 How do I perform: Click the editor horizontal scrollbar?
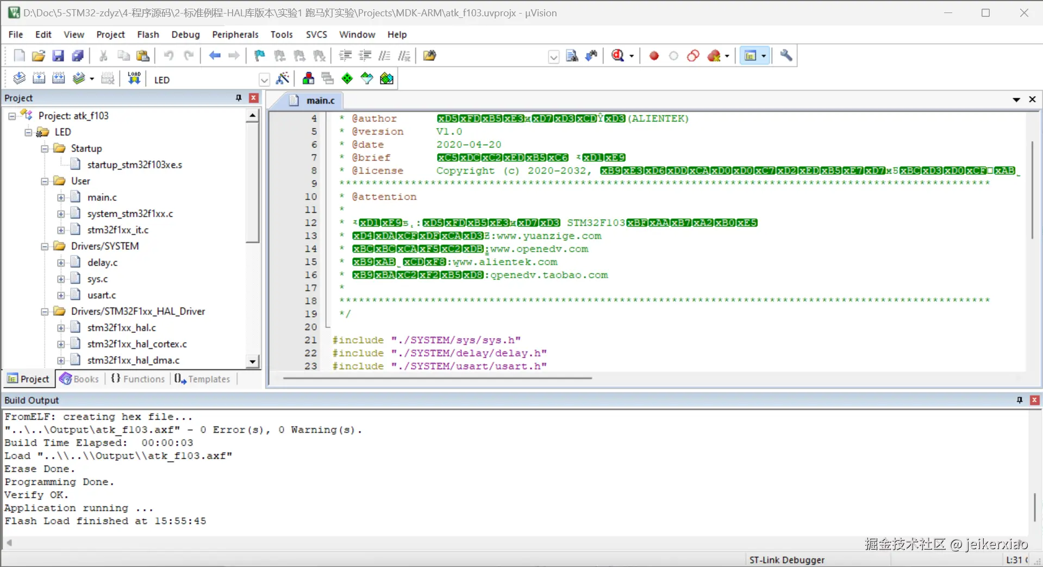coord(437,378)
